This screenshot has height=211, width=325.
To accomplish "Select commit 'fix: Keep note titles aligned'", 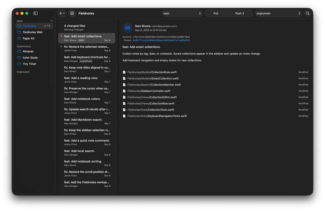I will (87, 69).
